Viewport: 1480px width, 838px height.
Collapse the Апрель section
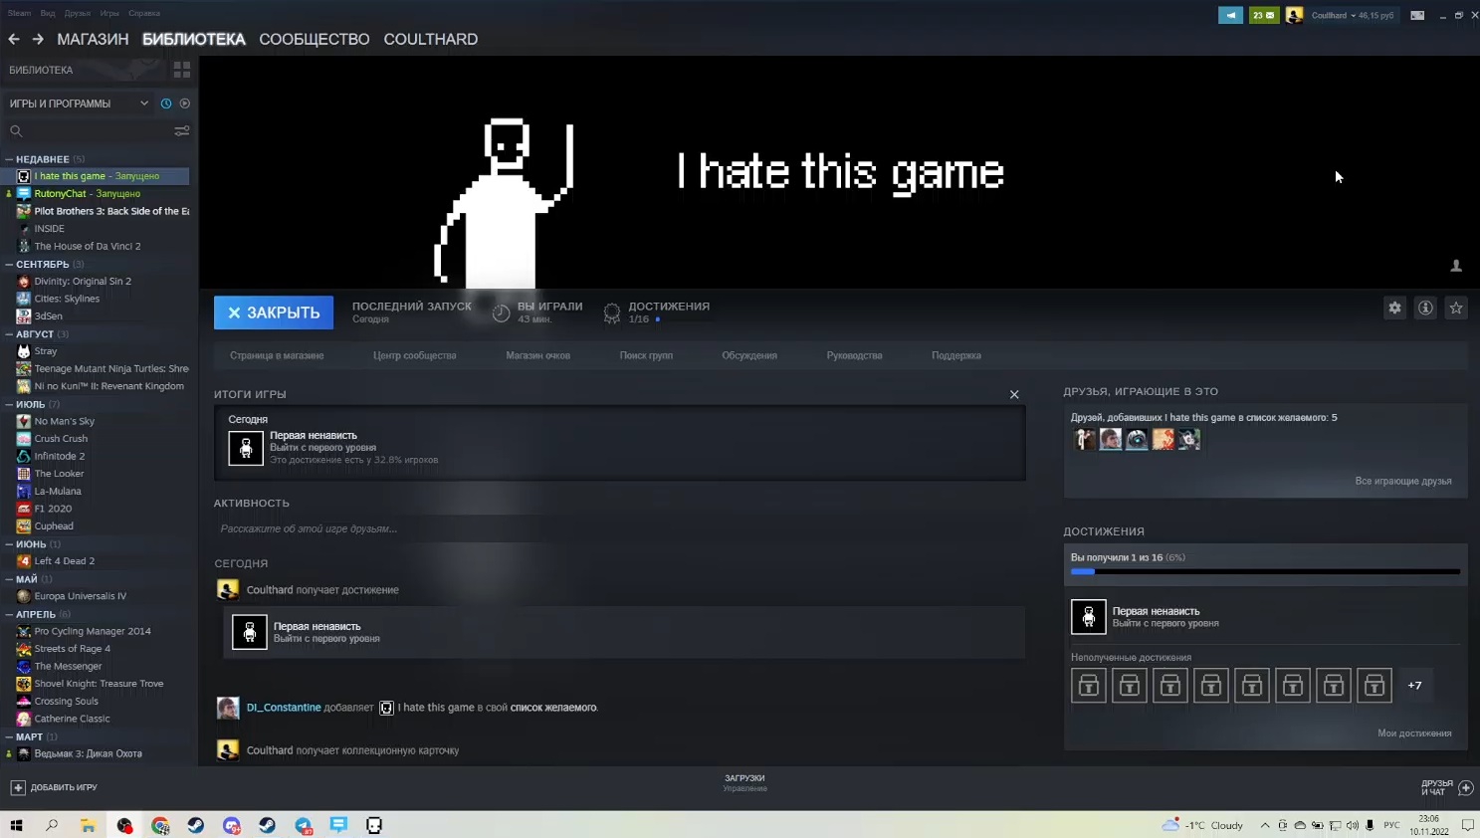9,614
